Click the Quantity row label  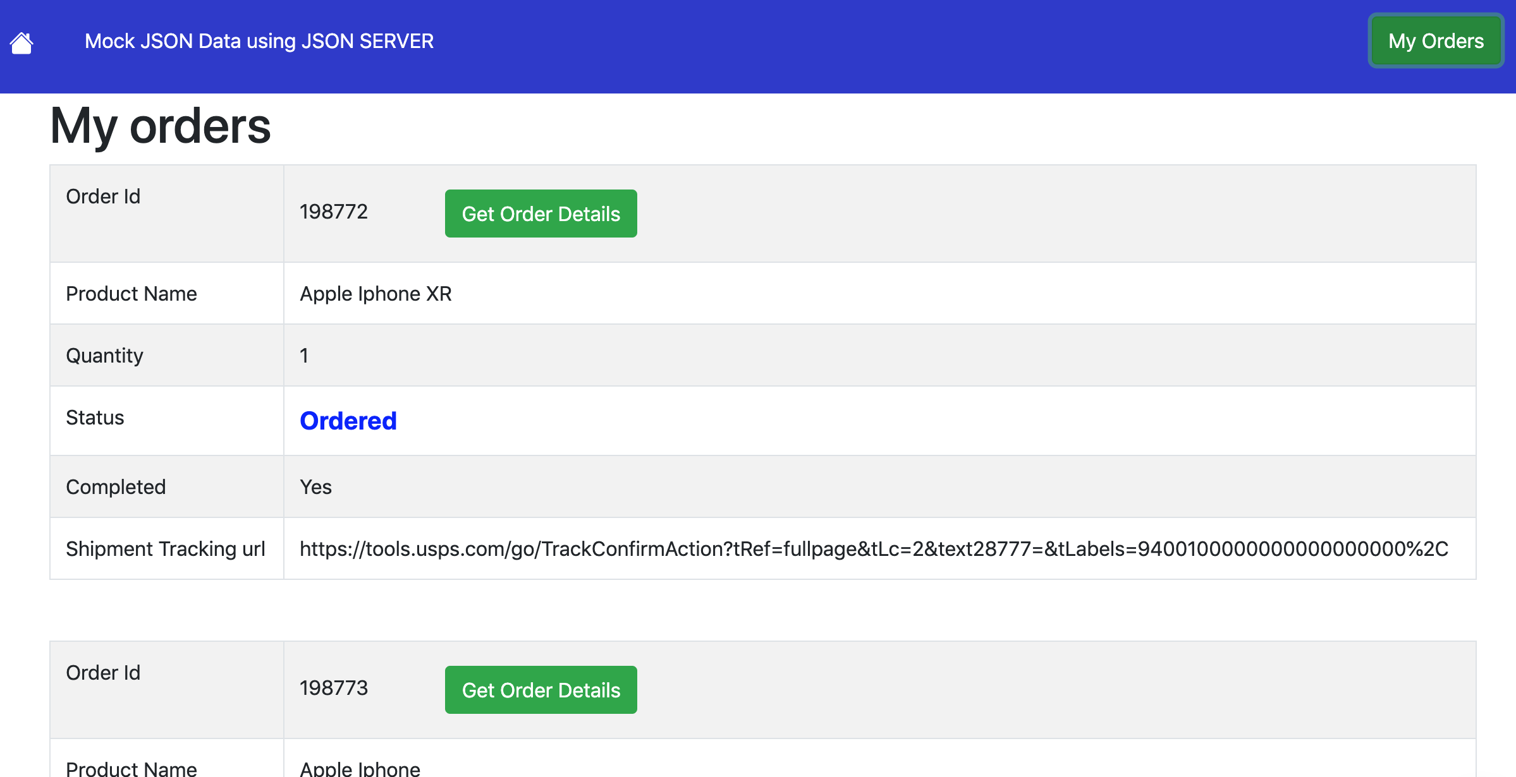click(x=104, y=356)
